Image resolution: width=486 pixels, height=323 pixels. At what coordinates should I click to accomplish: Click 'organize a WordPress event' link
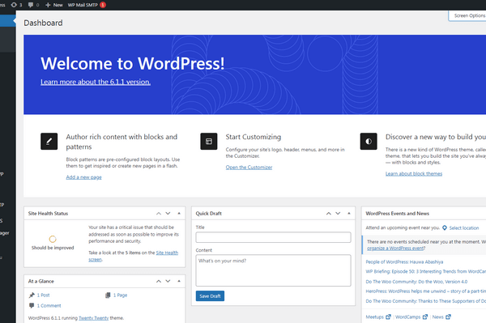coord(395,249)
